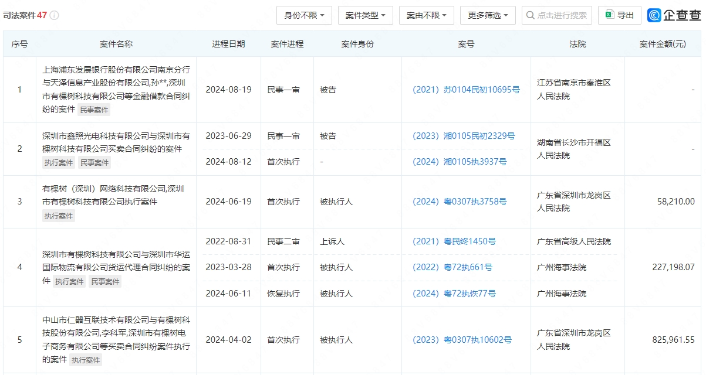
Task: Click the 广东省高级人民法院 court cell
Action: 574,241
